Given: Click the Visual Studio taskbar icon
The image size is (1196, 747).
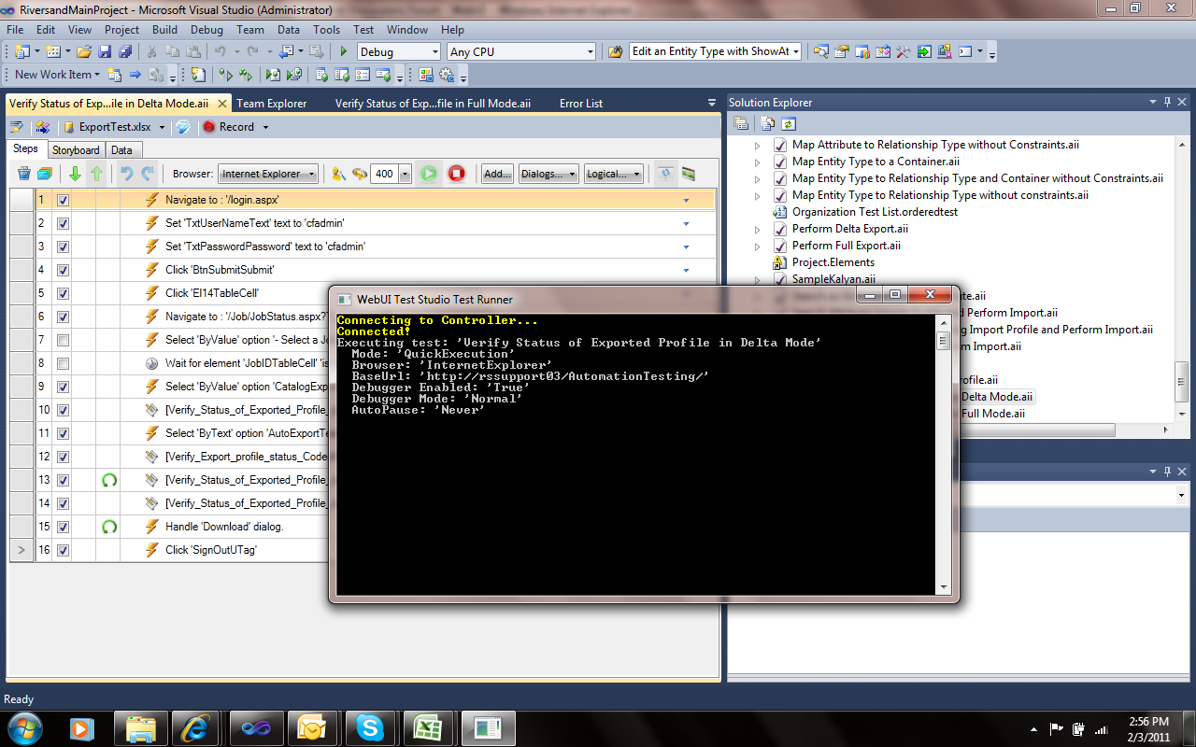Looking at the screenshot, I should pyautogui.click(x=255, y=727).
